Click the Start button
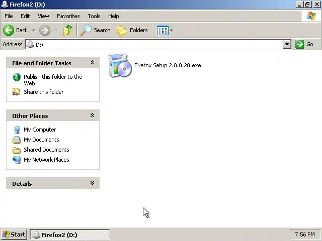 tap(14, 234)
